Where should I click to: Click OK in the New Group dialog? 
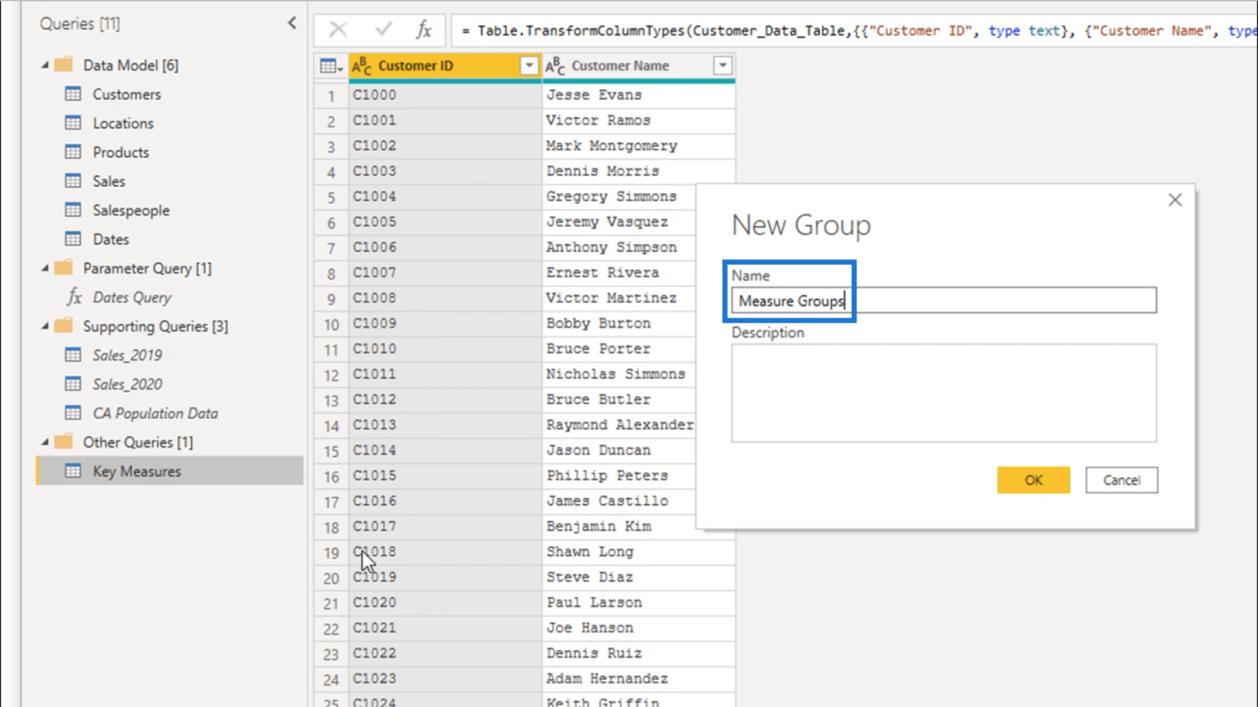click(1033, 480)
